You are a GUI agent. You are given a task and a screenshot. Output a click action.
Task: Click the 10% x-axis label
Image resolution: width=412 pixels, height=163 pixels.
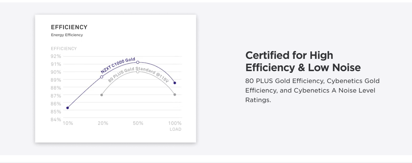[x=68, y=123]
